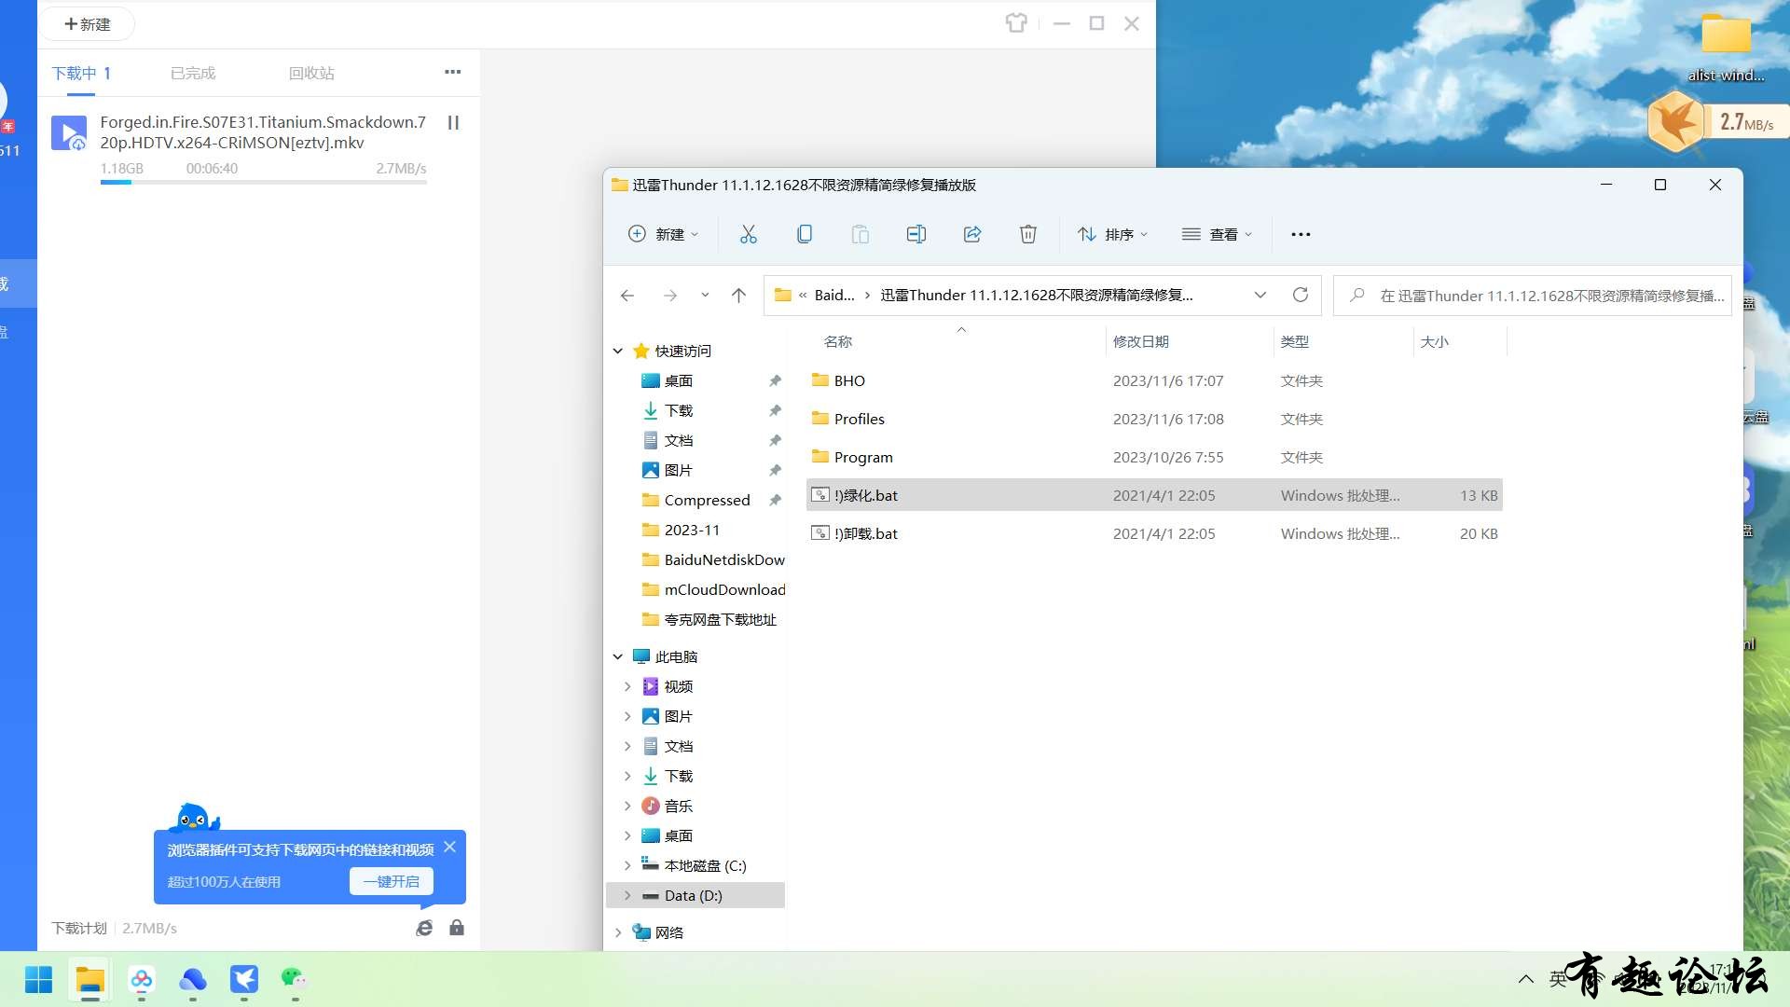Screen dimensions: 1790x1007
Task: Click the Share icon in Explorer toolbar
Action: 972,234
